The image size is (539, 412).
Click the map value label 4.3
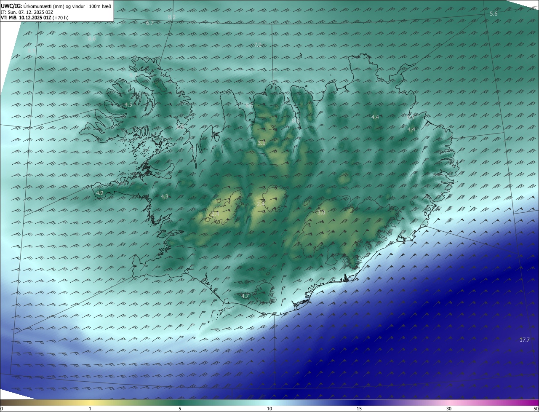click(x=164, y=196)
